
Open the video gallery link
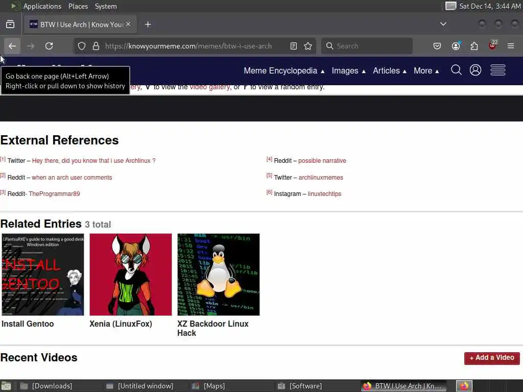pos(210,87)
